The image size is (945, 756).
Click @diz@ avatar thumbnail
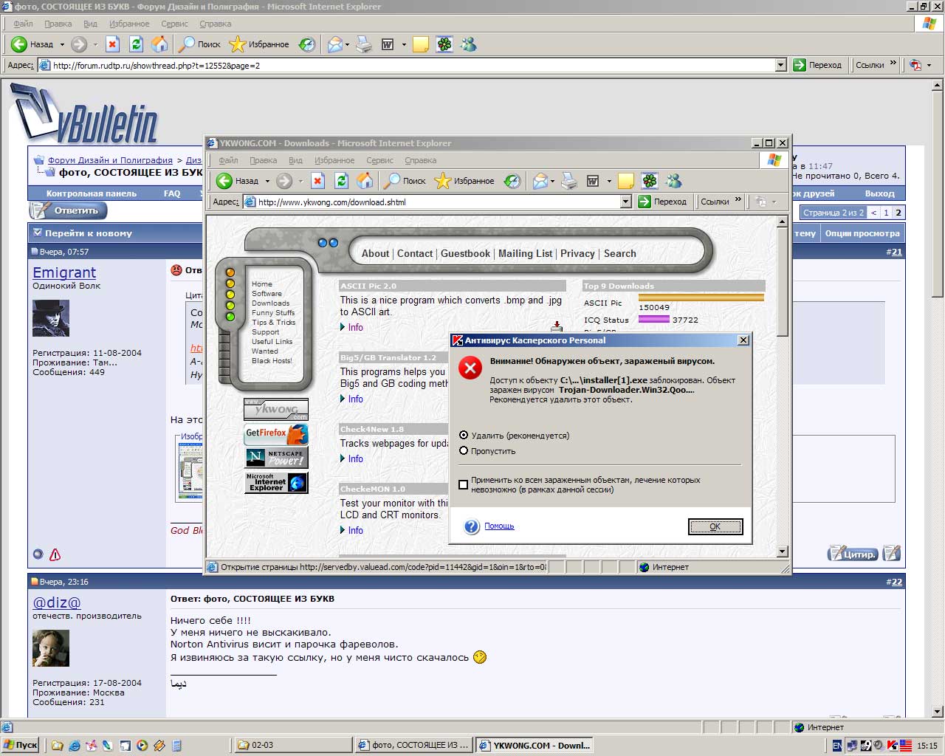click(x=51, y=648)
